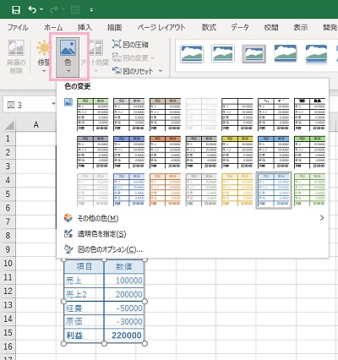
Task: Select column A header
Action: pyautogui.click(x=35, y=125)
